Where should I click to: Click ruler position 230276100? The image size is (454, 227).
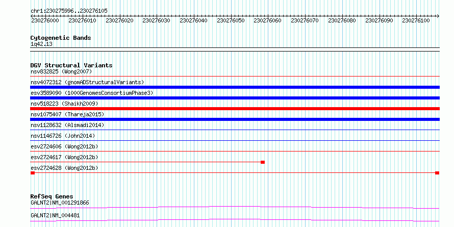416,20
